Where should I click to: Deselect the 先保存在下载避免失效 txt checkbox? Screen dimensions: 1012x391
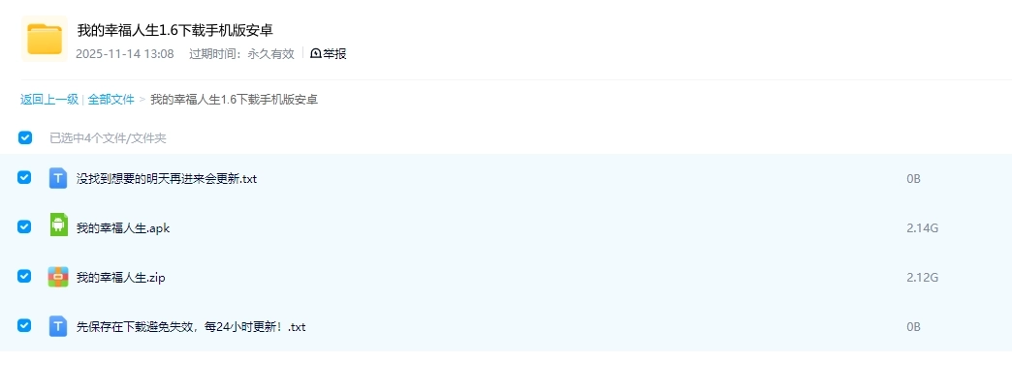25,326
